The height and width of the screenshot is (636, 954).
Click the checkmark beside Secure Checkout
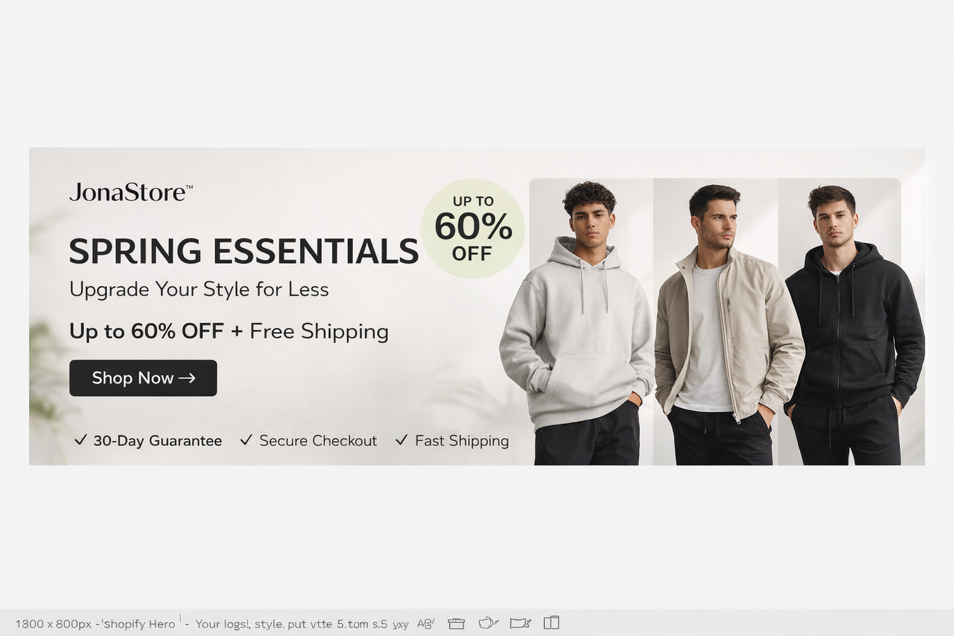(246, 439)
